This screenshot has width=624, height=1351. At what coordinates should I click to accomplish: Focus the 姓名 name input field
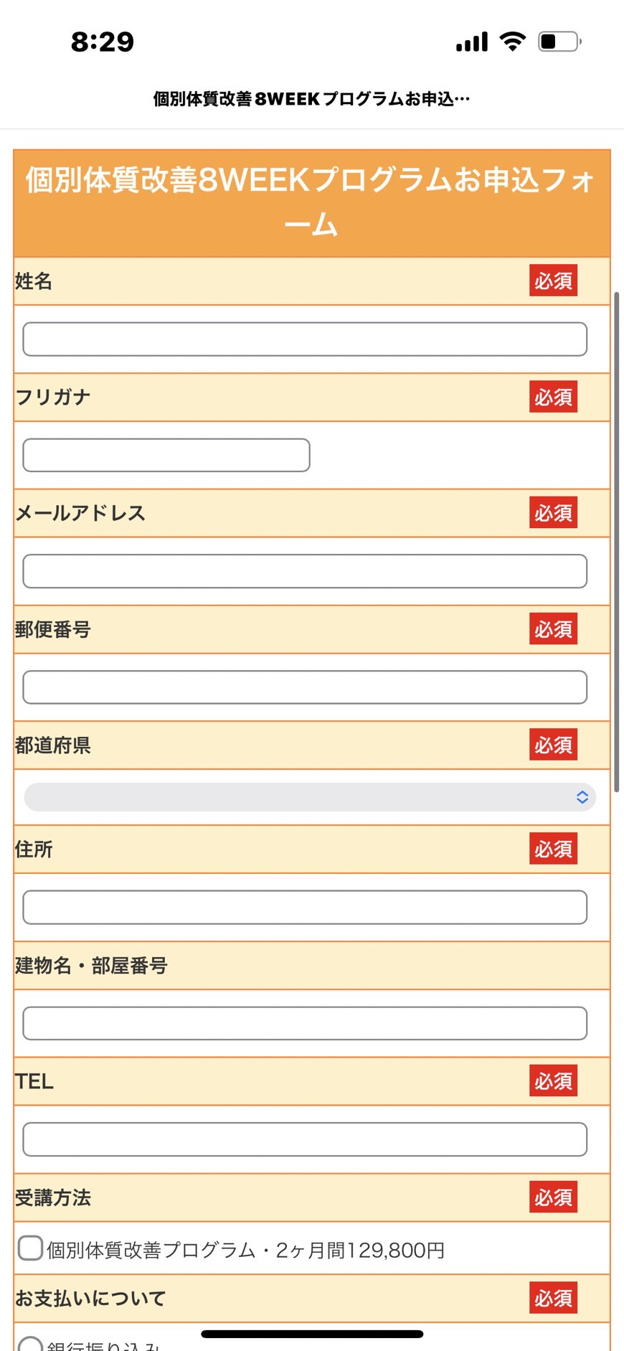click(x=305, y=339)
